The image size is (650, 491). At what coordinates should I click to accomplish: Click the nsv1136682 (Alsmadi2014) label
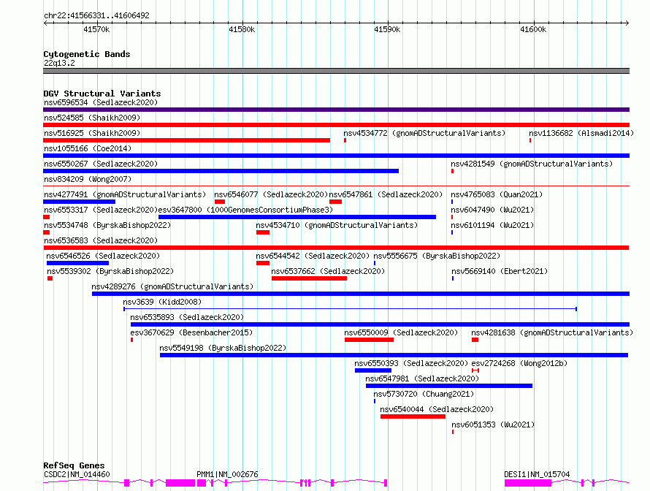tap(581, 133)
